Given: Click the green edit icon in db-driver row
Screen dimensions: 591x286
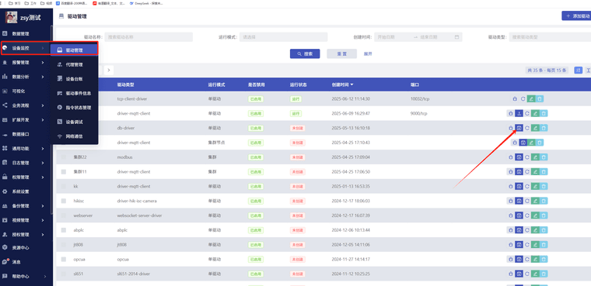Looking at the screenshot, I should pyautogui.click(x=535, y=128).
